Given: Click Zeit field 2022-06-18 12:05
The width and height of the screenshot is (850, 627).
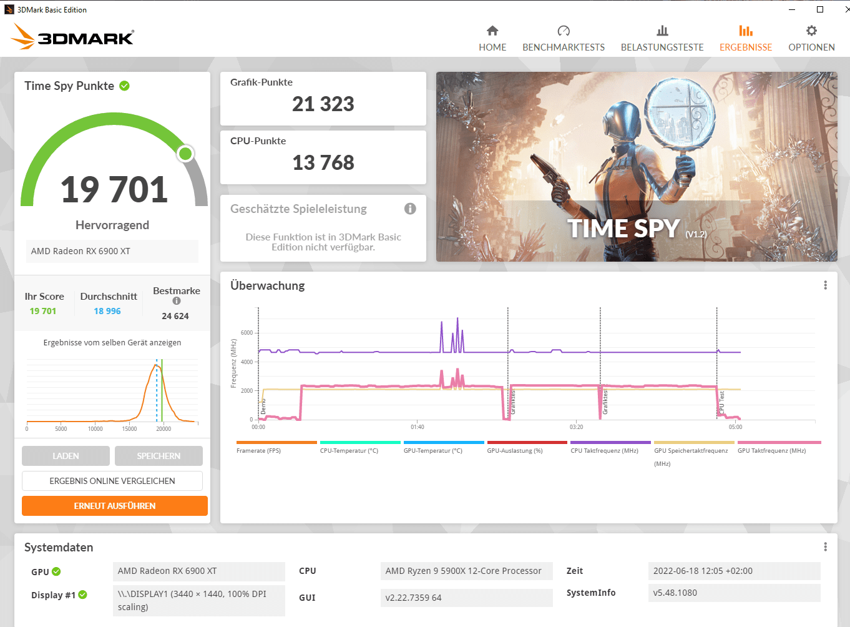Looking at the screenshot, I should click(x=735, y=571).
